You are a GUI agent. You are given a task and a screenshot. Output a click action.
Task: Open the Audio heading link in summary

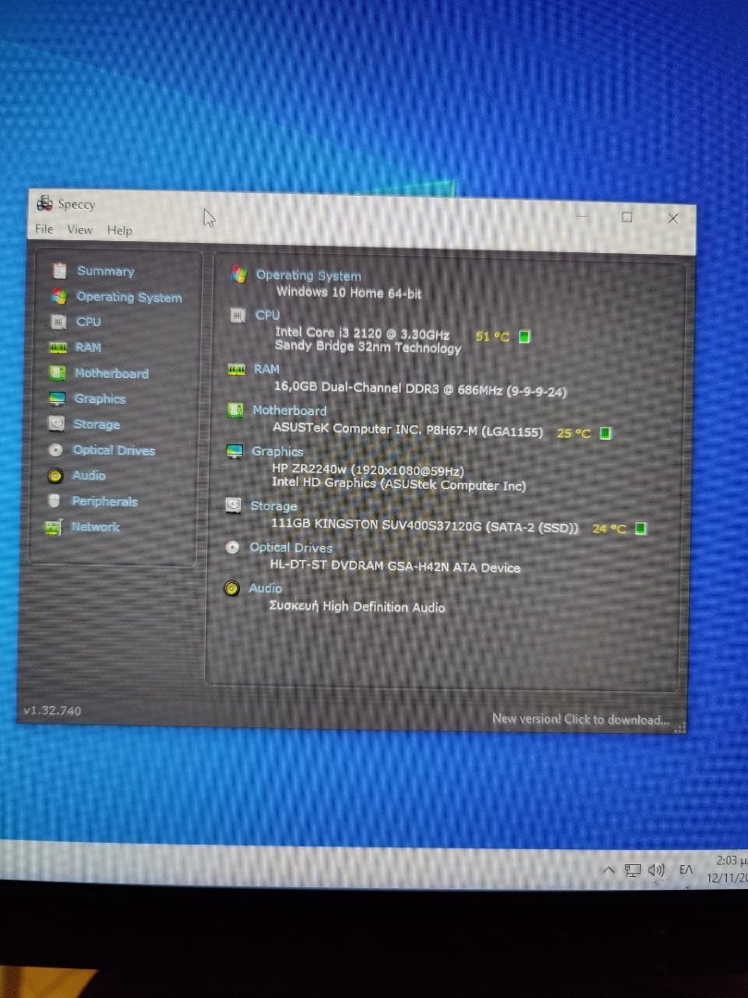(x=265, y=588)
